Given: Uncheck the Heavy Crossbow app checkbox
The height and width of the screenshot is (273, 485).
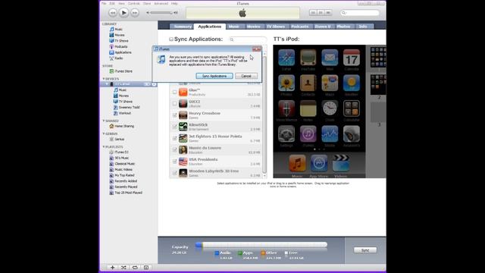Looking at the screenshot, I should click(175, 115).
